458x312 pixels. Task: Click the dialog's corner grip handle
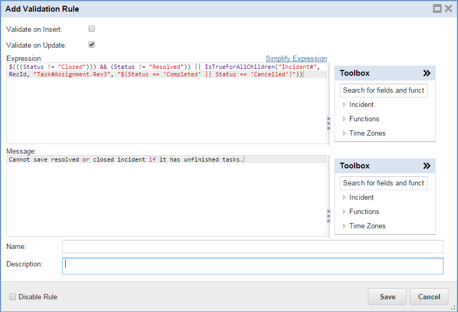pyautogui.click(x=453, y=307)
